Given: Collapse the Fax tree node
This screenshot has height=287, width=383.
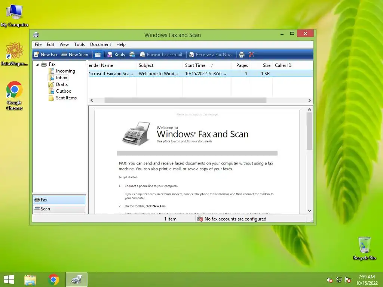Looking at the screenshot, I should tap(37, 65).
